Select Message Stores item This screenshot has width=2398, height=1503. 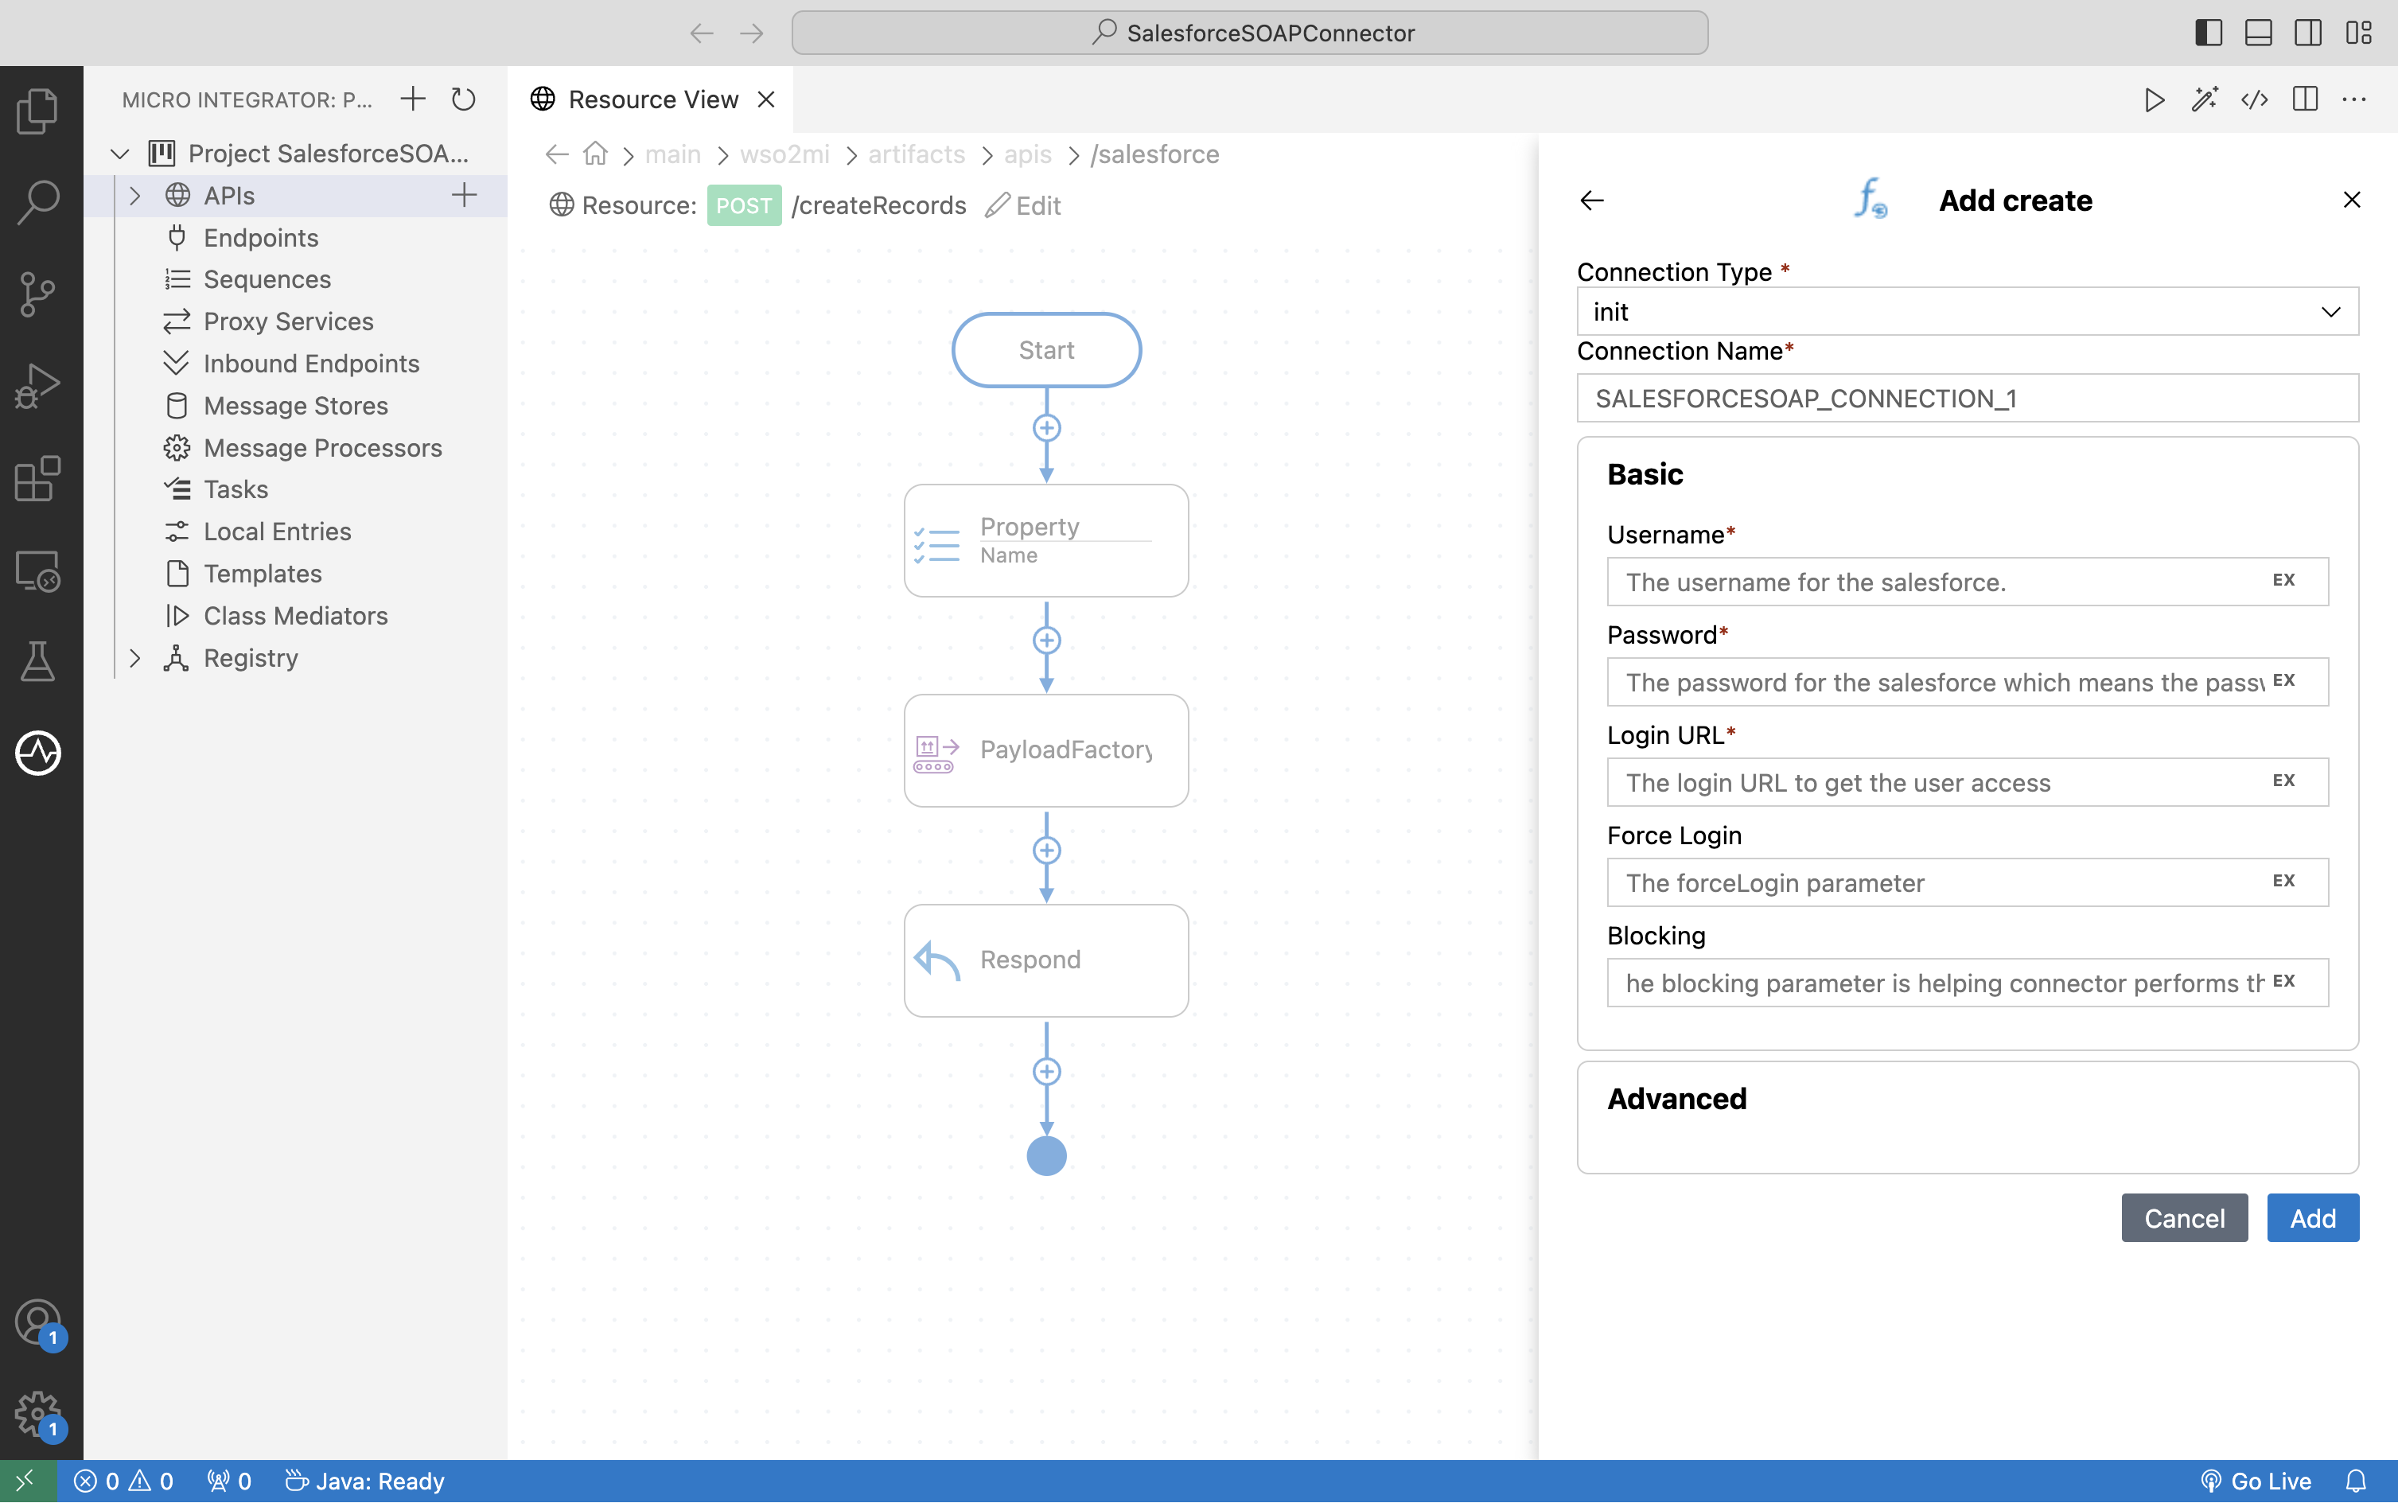click(295, 407)
